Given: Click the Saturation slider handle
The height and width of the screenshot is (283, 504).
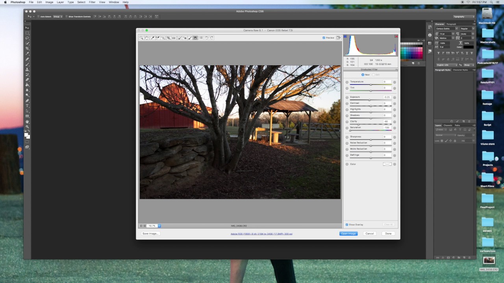Looking at the screenshot, I should (x=350, y=130).
